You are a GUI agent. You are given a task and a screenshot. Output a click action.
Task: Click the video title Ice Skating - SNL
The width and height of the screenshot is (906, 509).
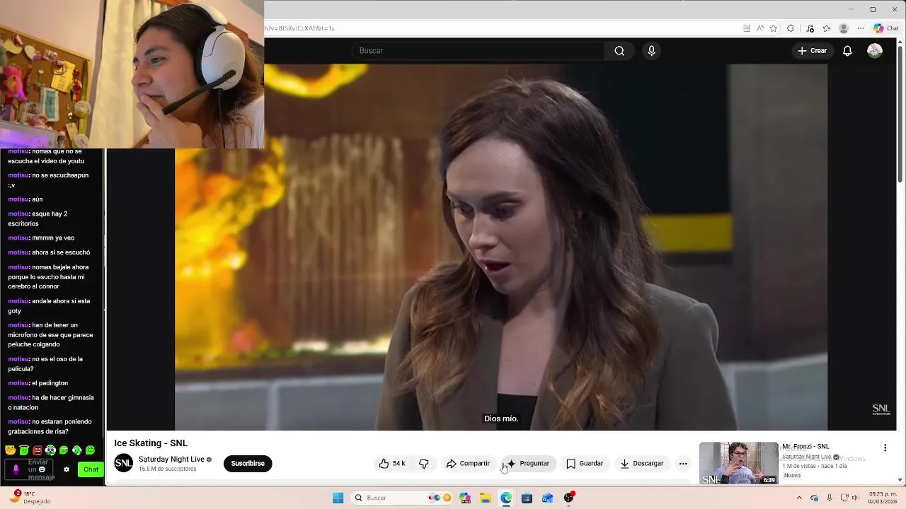[151, 443]
